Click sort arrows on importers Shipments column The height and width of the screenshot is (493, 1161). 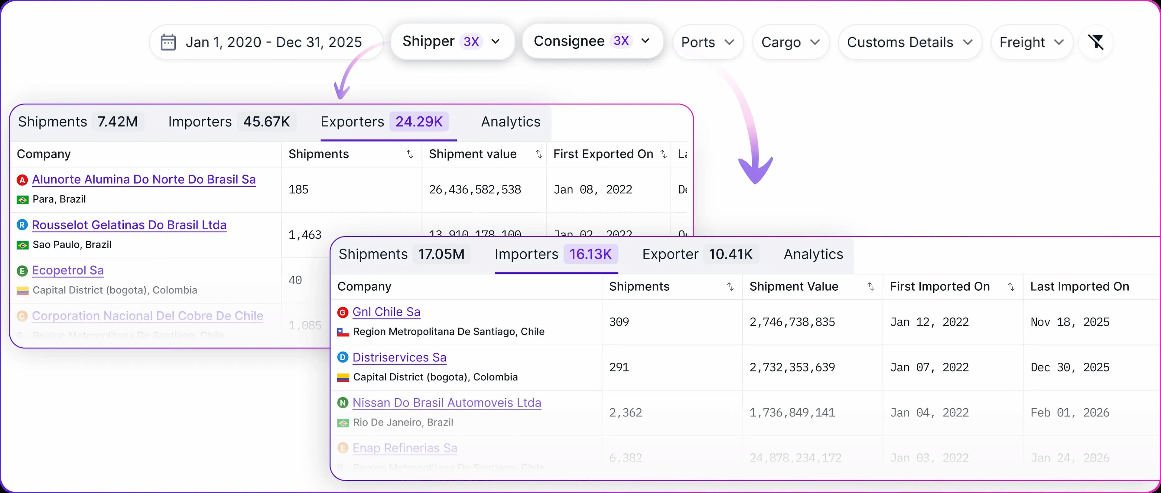pos(730,287)
